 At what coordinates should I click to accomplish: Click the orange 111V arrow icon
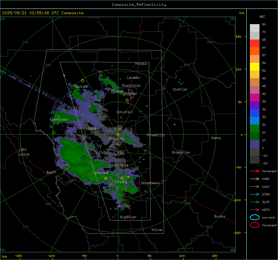pos(255,186)
